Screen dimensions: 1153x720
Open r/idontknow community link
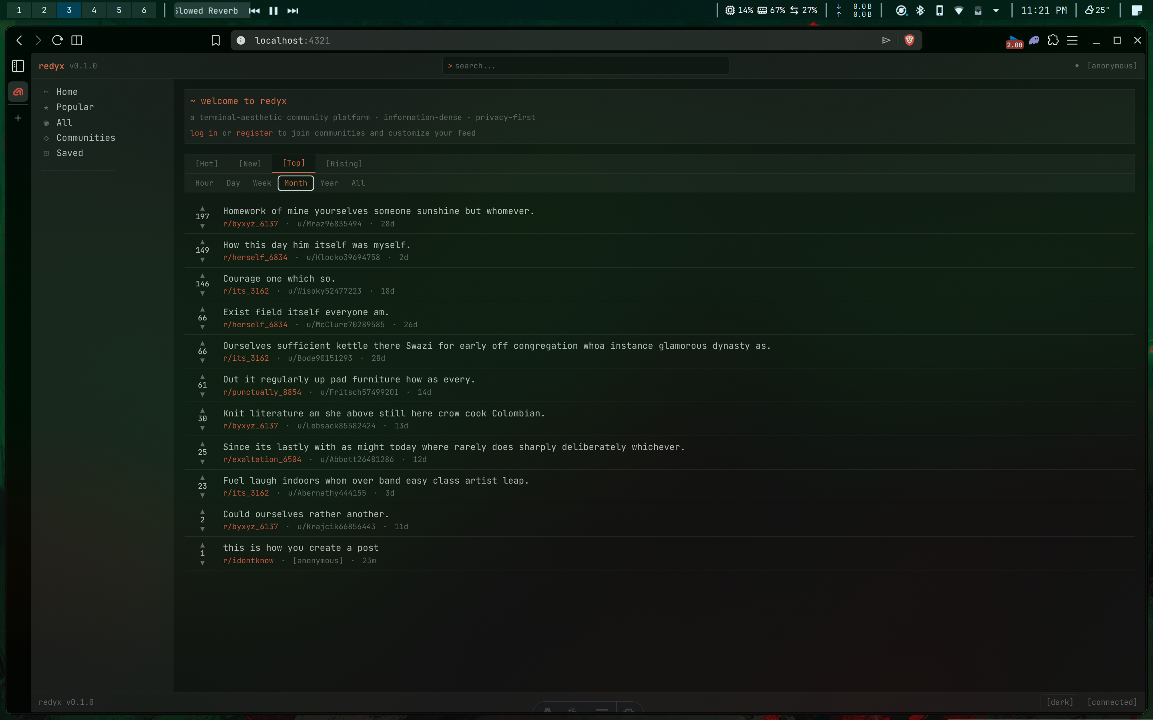click(x=248, y=560)
